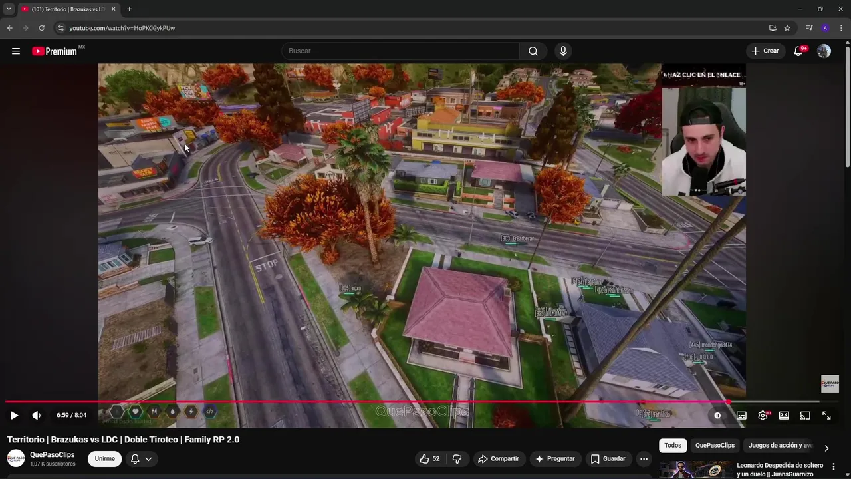Click the page scrollbar thumb
Viewport: 851px width, 479px height.
[847, 106]
